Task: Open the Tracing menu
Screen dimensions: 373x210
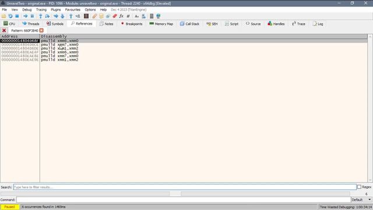Action: (x=41, y=9)
